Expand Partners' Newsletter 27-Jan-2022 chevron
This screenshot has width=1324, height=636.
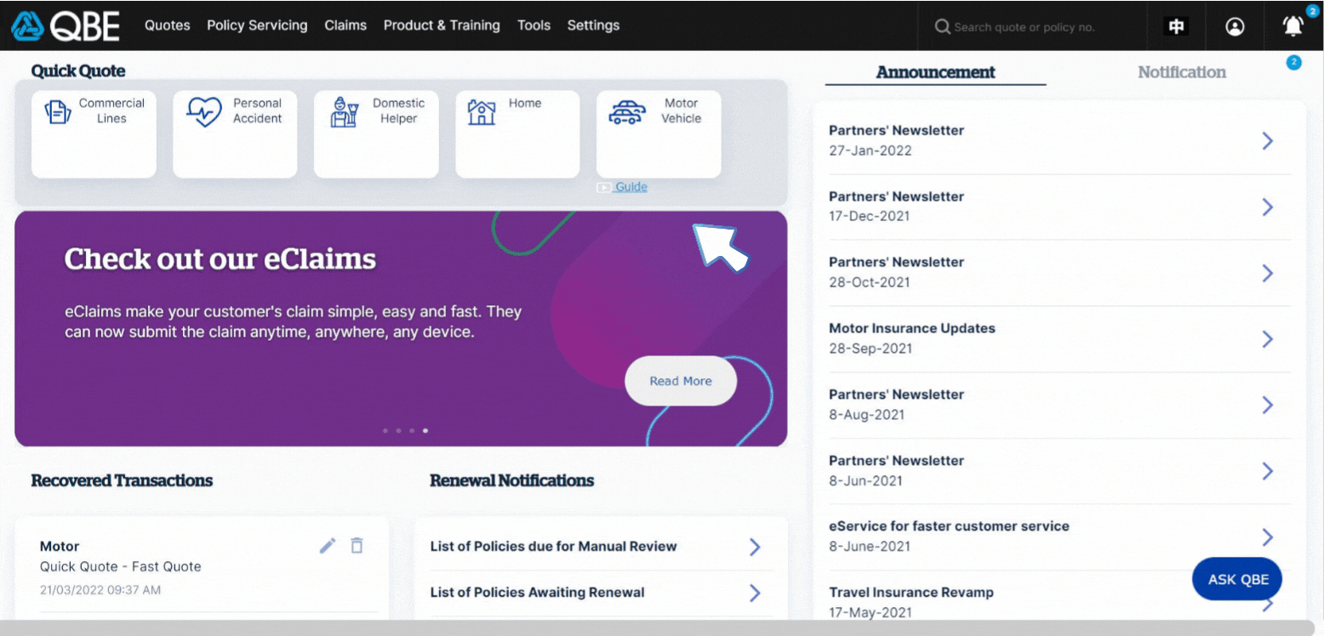[1267, 141]
